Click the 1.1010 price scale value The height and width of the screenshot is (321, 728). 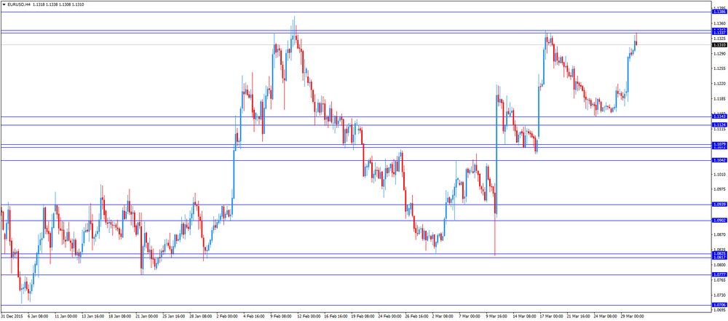[x=719, y=174]
